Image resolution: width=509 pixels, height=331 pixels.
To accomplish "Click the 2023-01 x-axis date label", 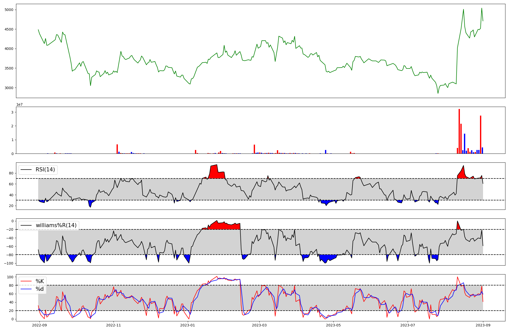I will 188,325.
